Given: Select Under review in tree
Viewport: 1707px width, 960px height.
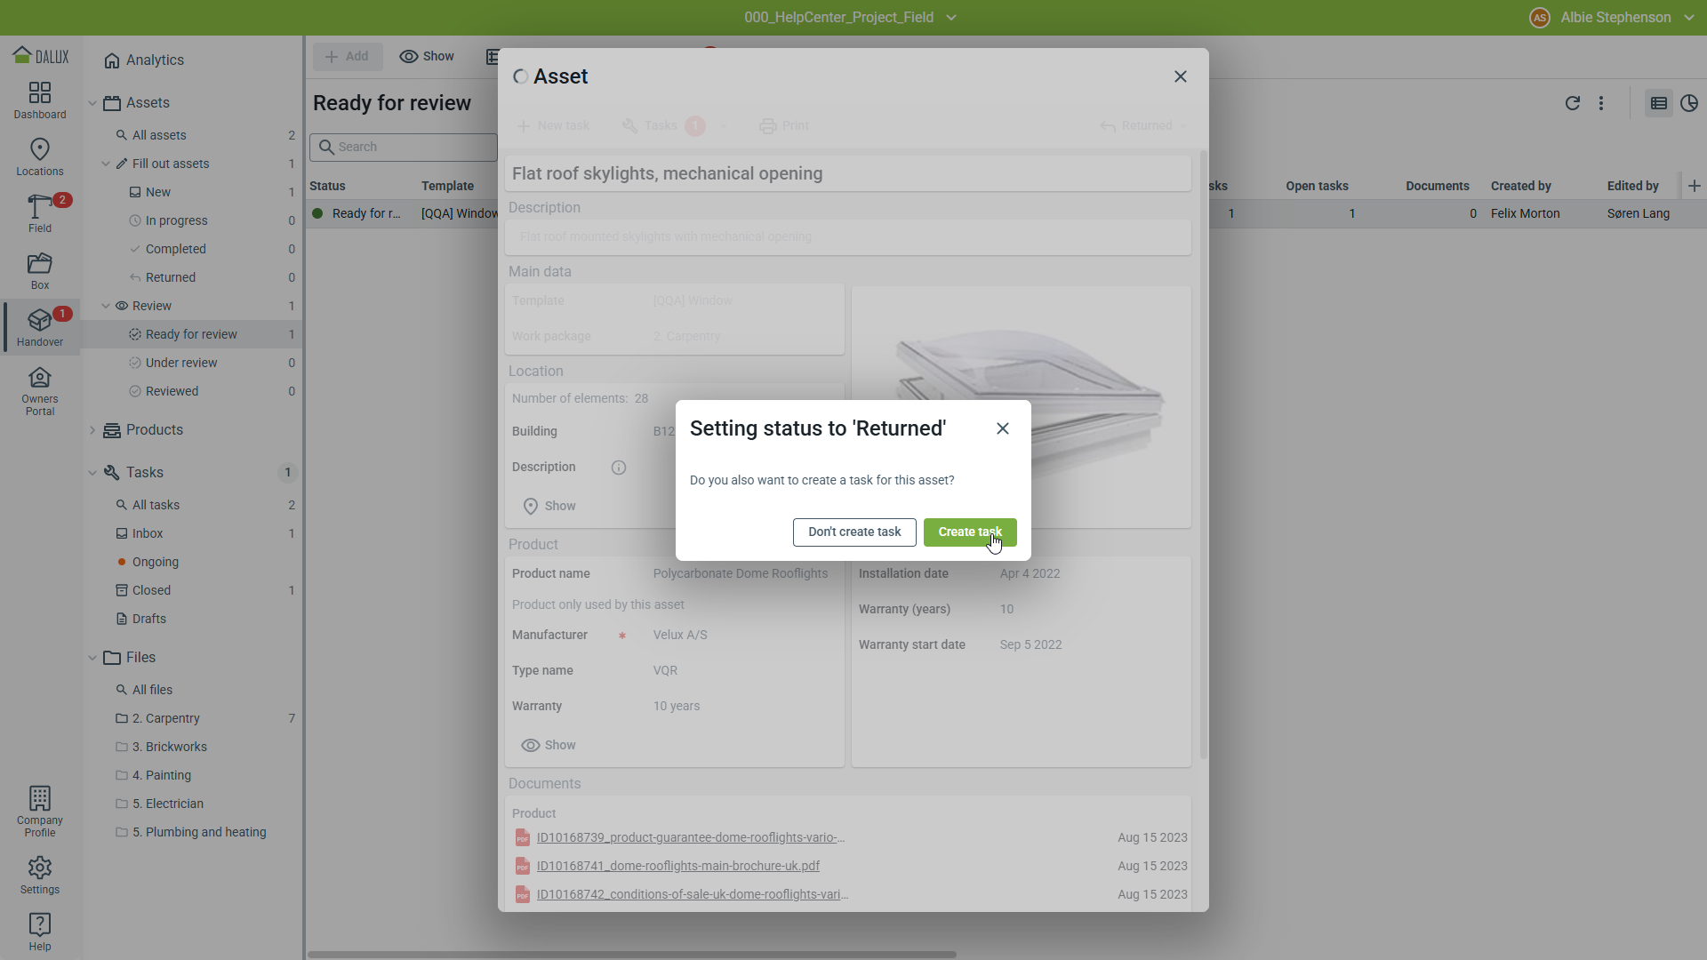Looking at the screenshot, I should pyautogui.click(x=181, y=363).
